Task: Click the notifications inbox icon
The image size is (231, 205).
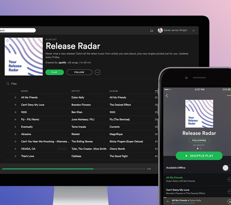Action: coord(152,30)
